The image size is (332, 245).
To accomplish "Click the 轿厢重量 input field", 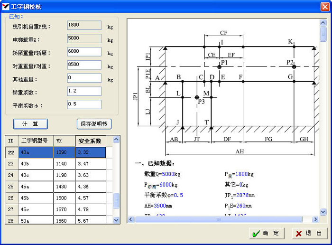I will (84, 51).
